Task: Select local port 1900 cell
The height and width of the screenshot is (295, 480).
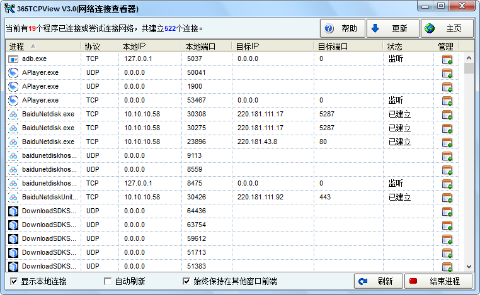Action: [195, 86]
